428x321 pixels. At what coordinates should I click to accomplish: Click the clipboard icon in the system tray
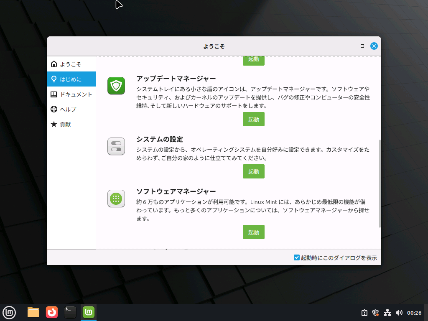pos(364,312)
